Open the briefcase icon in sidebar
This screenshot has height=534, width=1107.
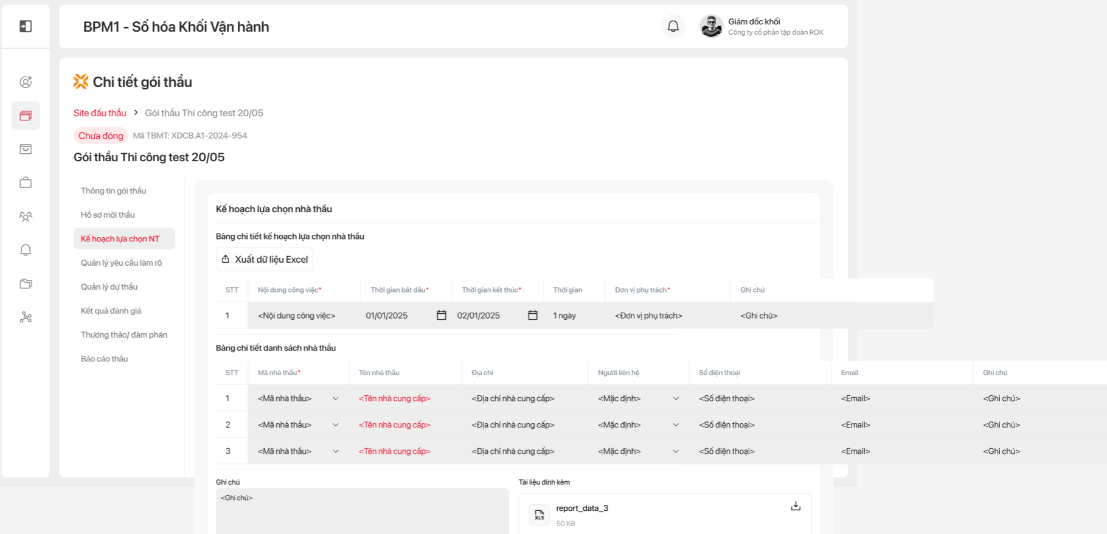point(26,182)
